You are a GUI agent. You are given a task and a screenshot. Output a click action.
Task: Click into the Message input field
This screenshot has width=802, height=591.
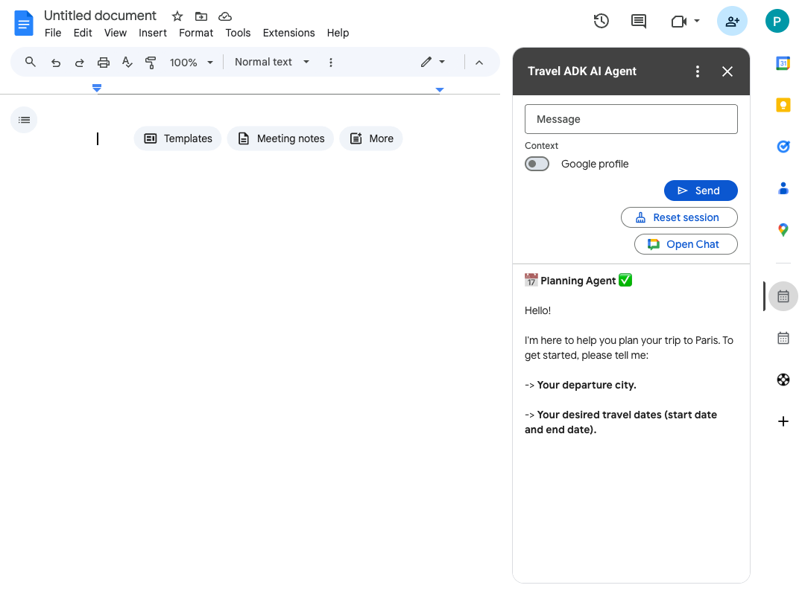[x=631, y=119]
